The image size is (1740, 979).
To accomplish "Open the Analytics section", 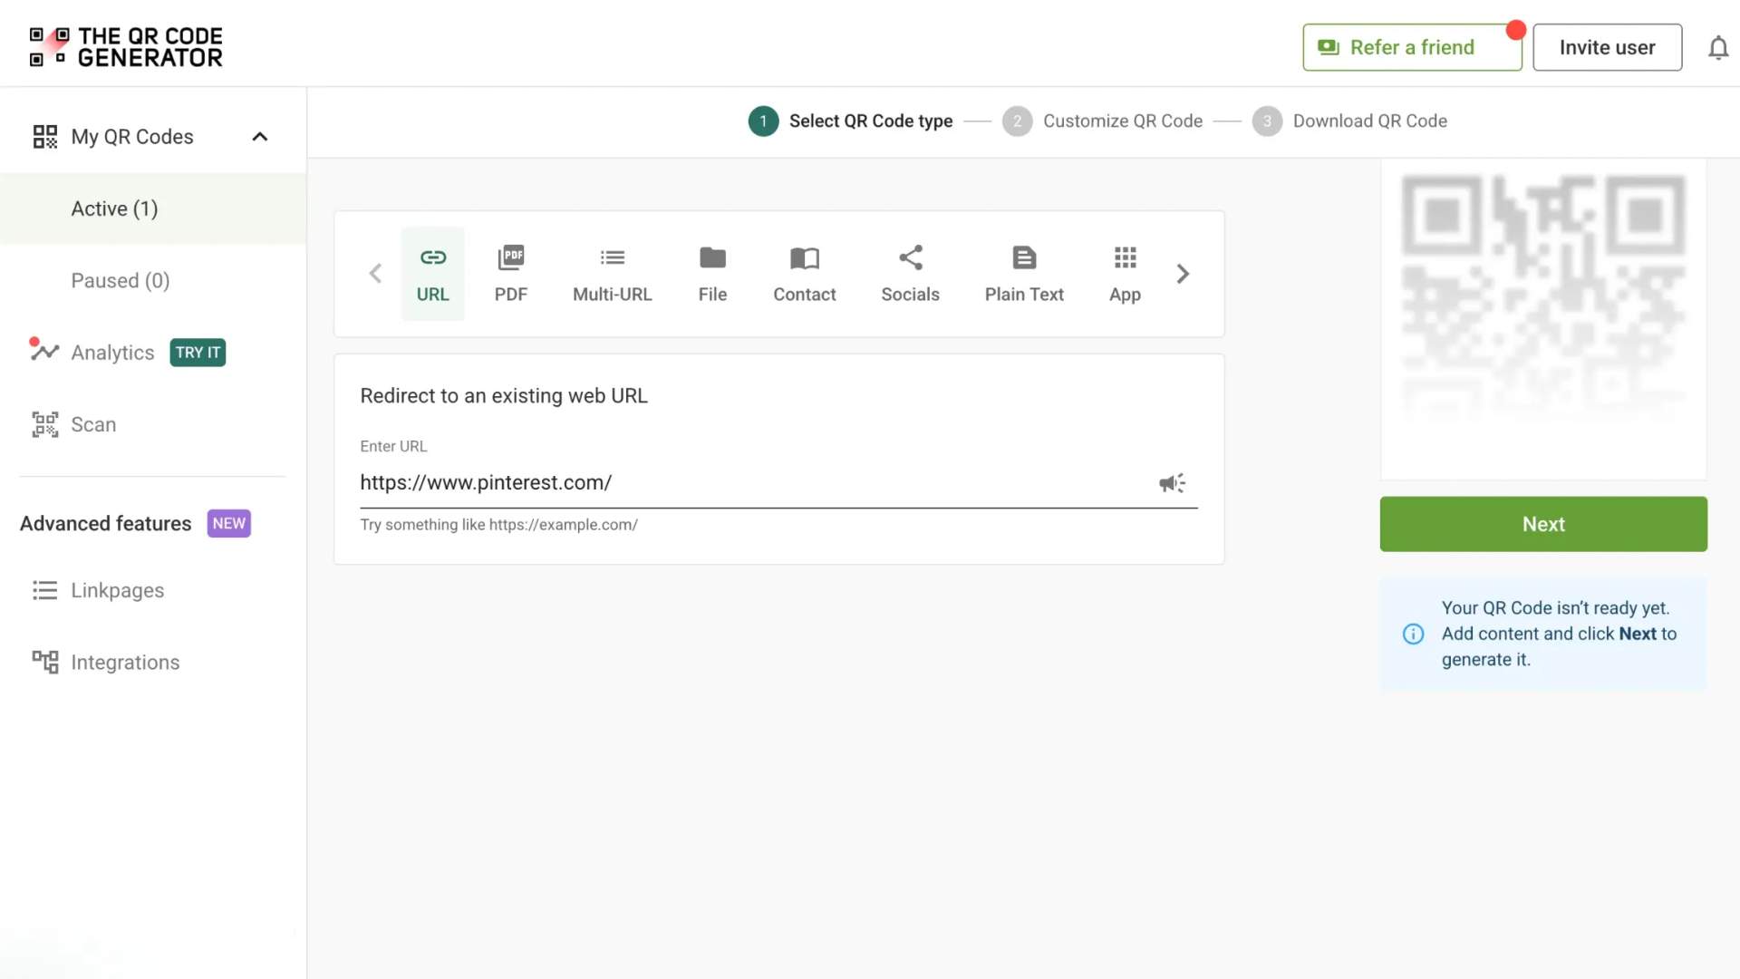I will [x=112, y=353].
